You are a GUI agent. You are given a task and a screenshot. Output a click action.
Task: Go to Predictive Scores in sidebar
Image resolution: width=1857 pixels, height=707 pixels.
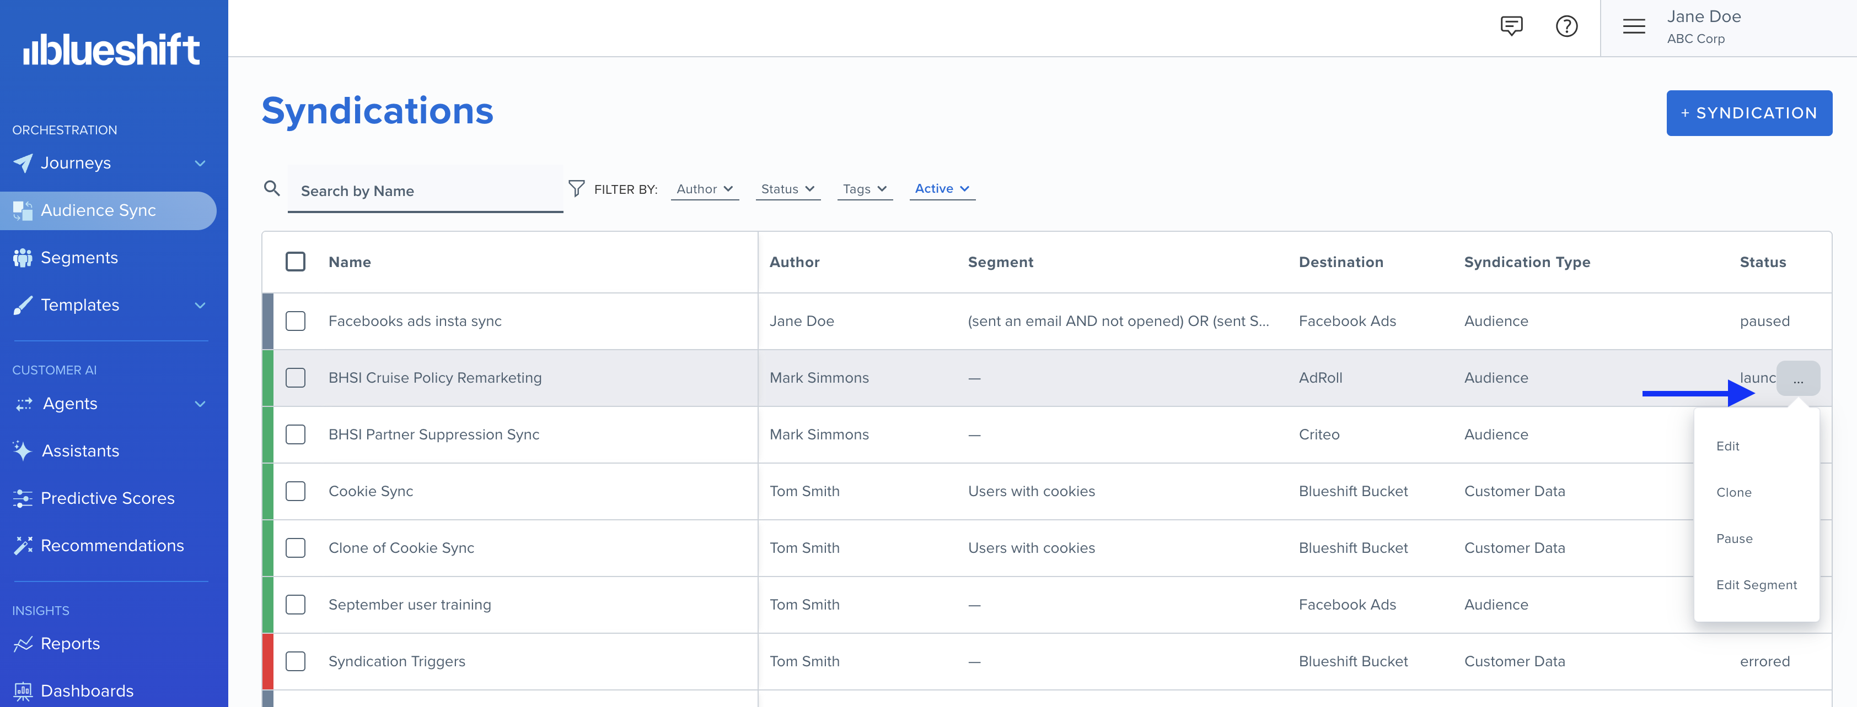[x=108, y=498]
